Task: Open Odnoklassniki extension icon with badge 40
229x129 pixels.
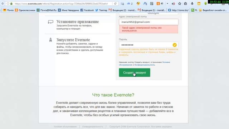Action: 160,4
